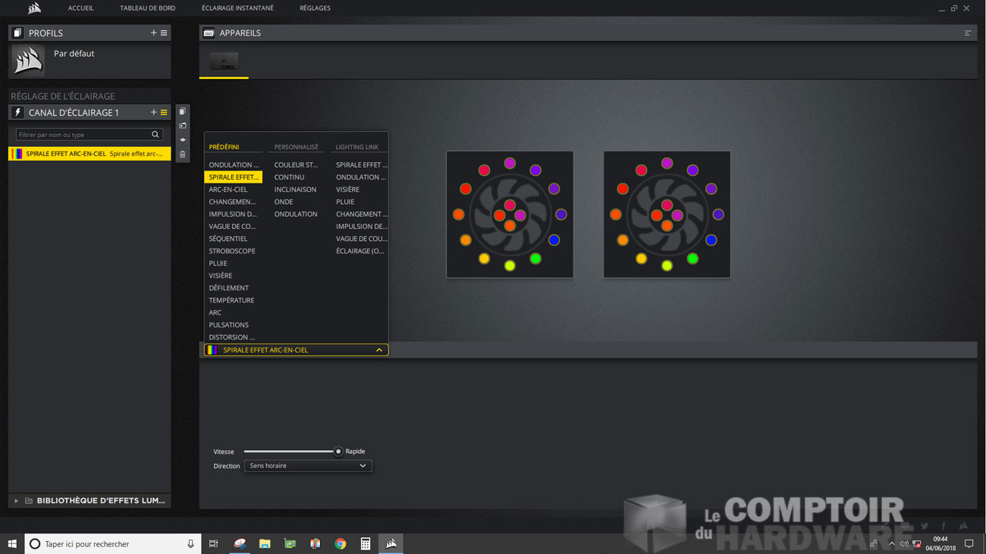Expand the Bibliothèque d'effets lumineux section
This screenshot has height=554, width=986.
coord(16,501)
